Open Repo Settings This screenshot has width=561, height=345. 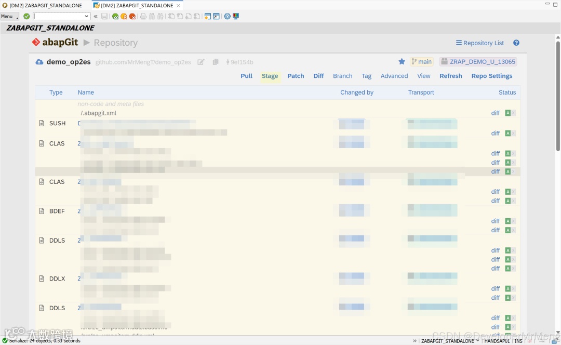tap(491, 76)
